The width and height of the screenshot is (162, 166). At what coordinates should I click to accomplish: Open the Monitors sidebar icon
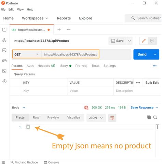tap(4, 71)
